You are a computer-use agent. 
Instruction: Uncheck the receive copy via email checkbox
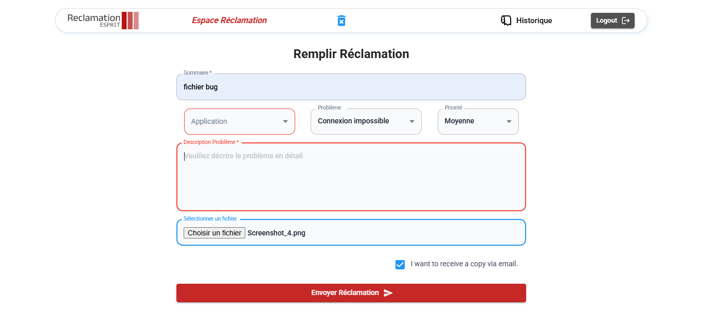click(400, 264)
